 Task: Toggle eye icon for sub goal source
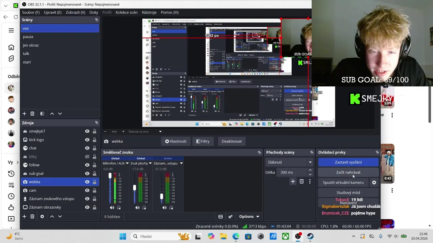(x=87, y=173)
